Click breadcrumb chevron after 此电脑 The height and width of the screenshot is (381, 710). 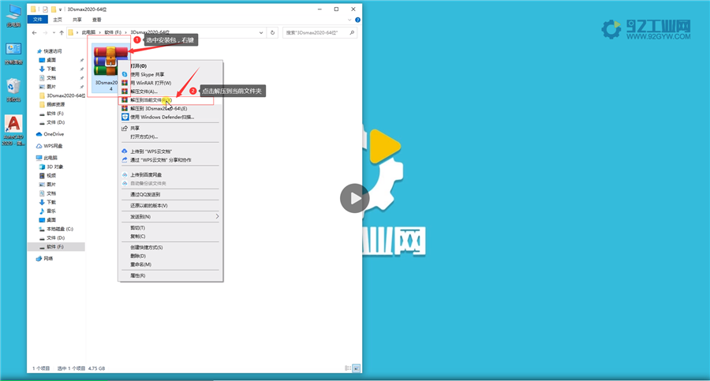coord(99,32)
